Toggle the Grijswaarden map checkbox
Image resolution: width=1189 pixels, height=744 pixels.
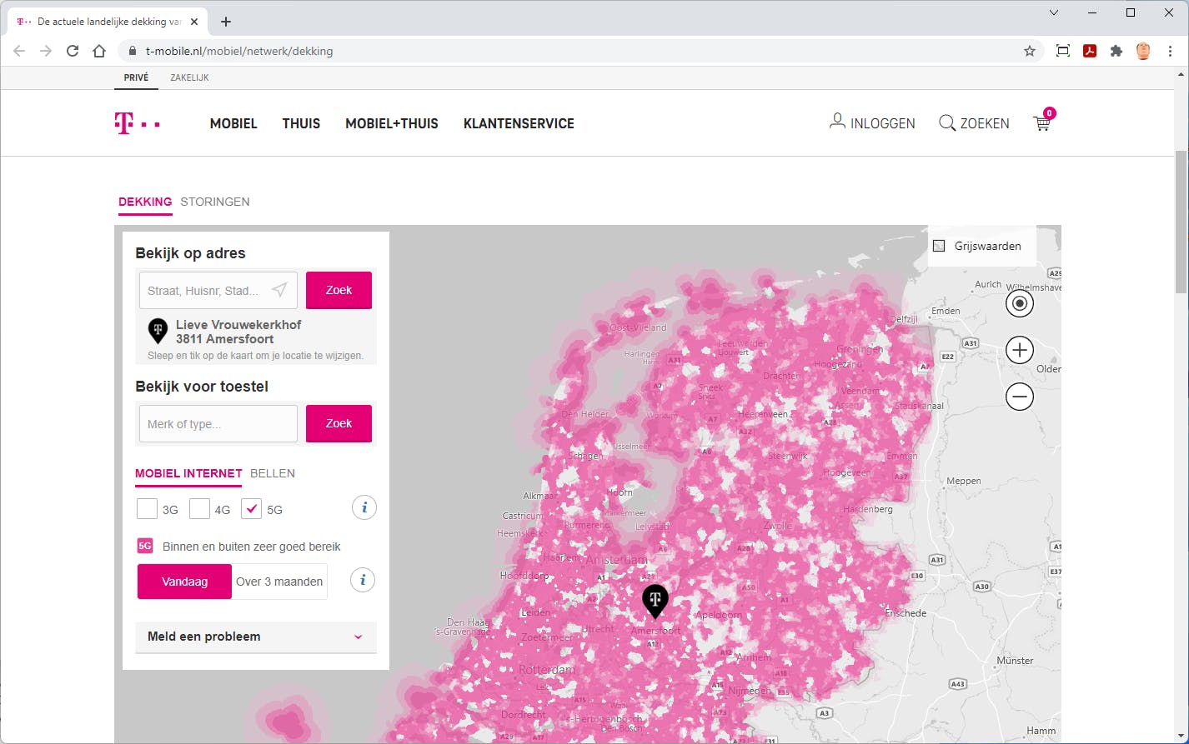click(x=939, y=246)
